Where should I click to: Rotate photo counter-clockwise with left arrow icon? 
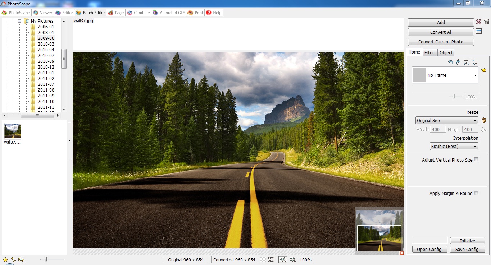tap(450, 62)
